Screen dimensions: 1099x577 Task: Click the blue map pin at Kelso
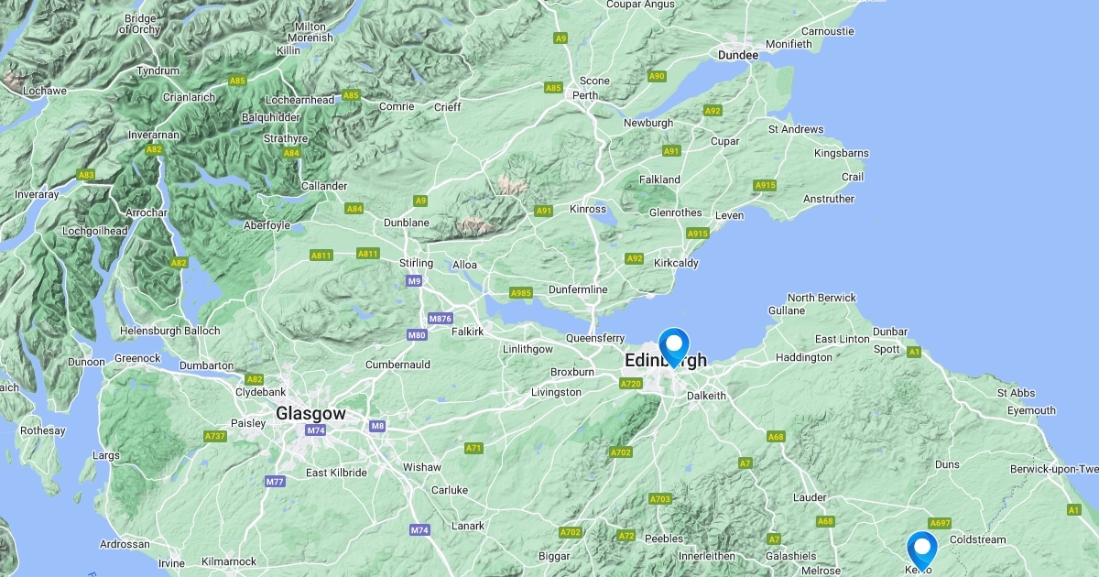tap(921, 551)
